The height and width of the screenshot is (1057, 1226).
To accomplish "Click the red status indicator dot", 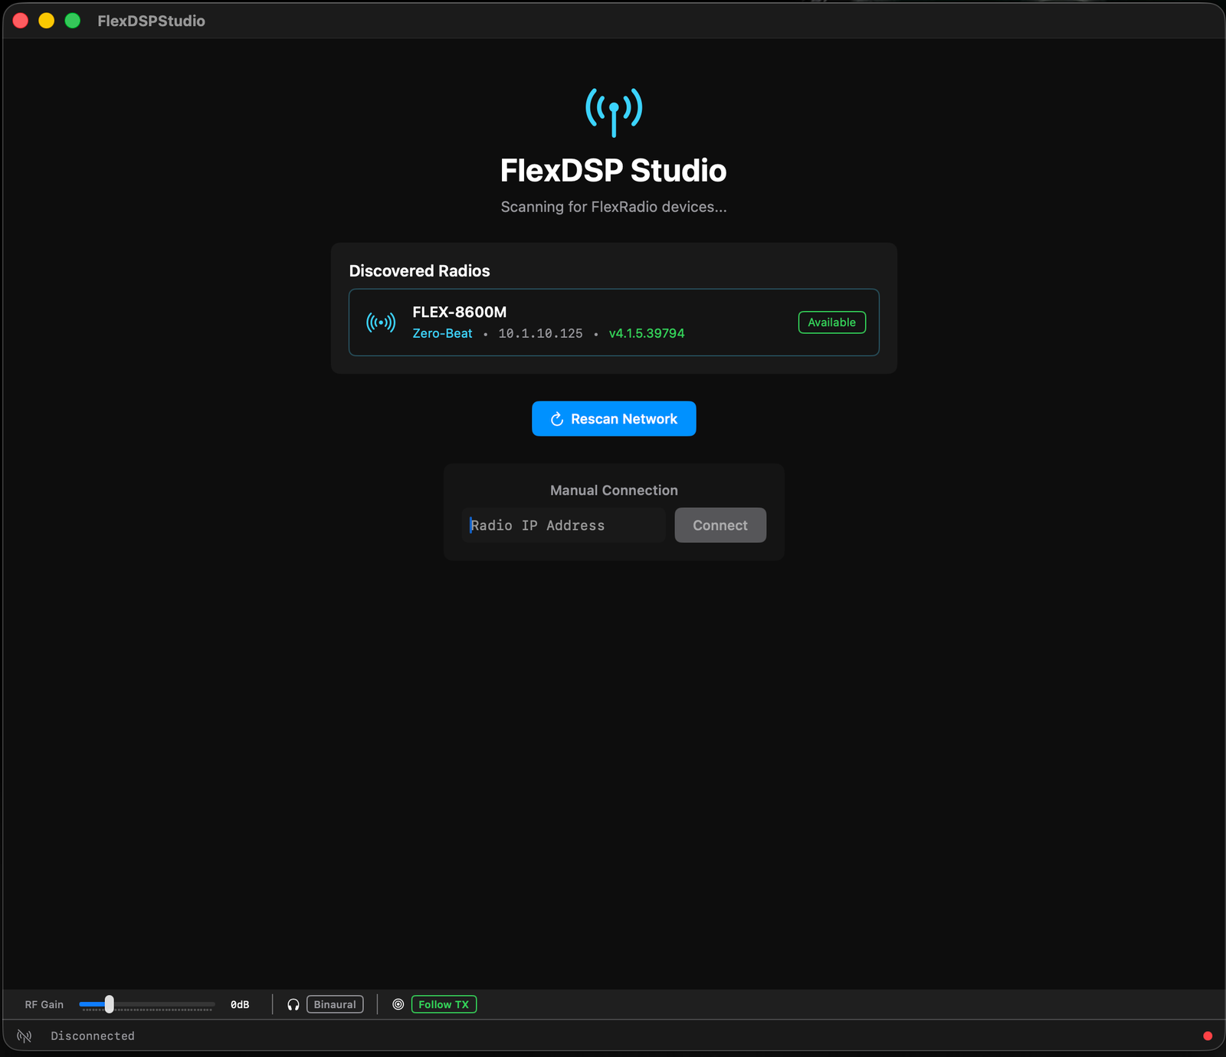I will (x=1208, y=1036).
